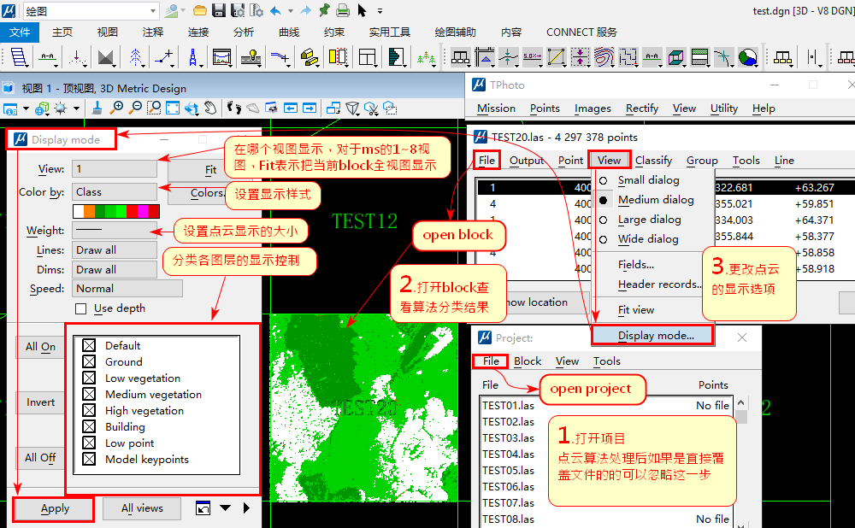Open the Lines Draw all dropdown
The height and width of the screenshot is (528, 855).
coord(115,249)
